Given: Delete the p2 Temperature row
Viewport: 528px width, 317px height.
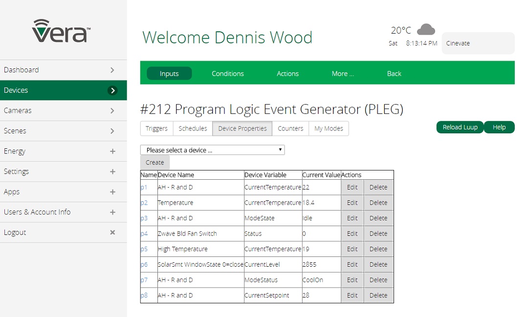Looking at the screenshot, I should click(378, 203).
